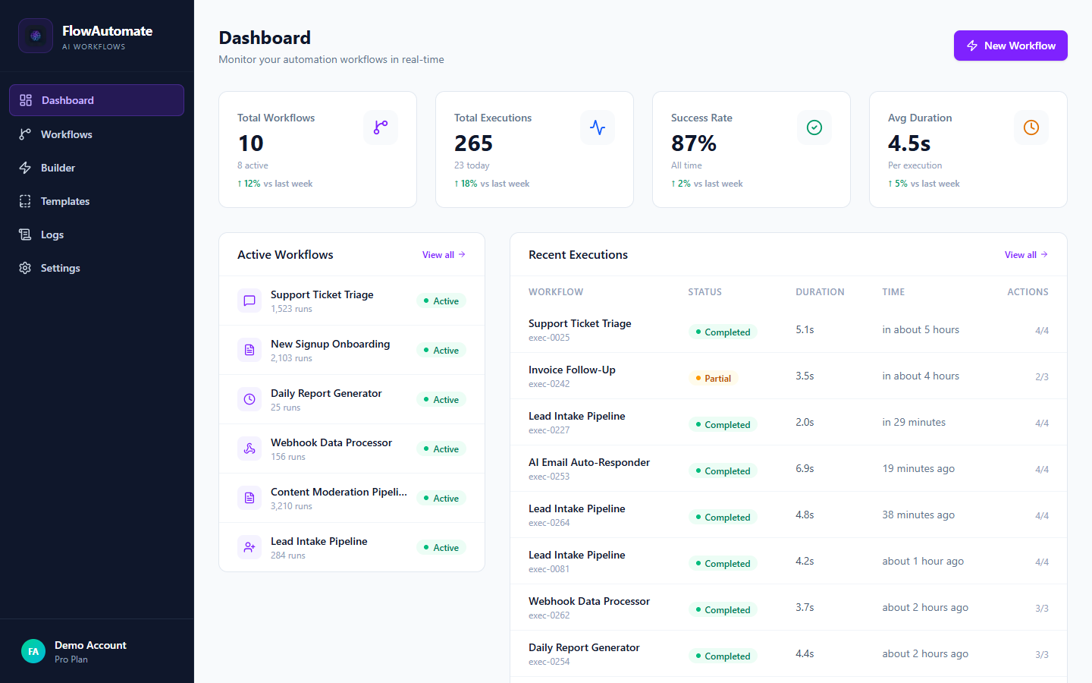The width and height of the screenshot is (1092, 683).
Task: Select Logs in the navigation sidebar
Action: point(52,234)
